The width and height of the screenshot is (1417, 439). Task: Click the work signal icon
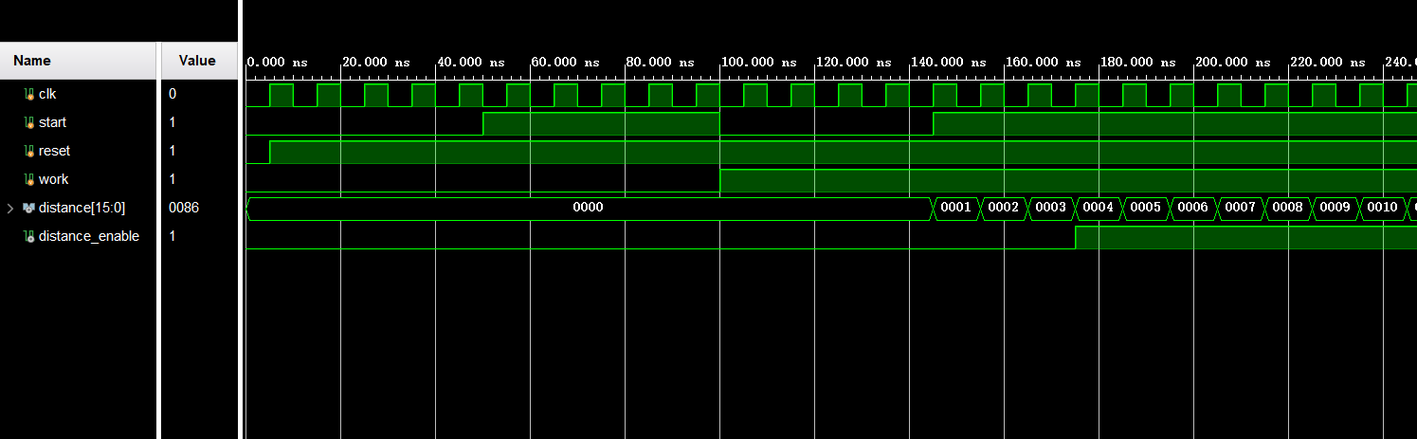pyautogui.click(x=29, y=179)
